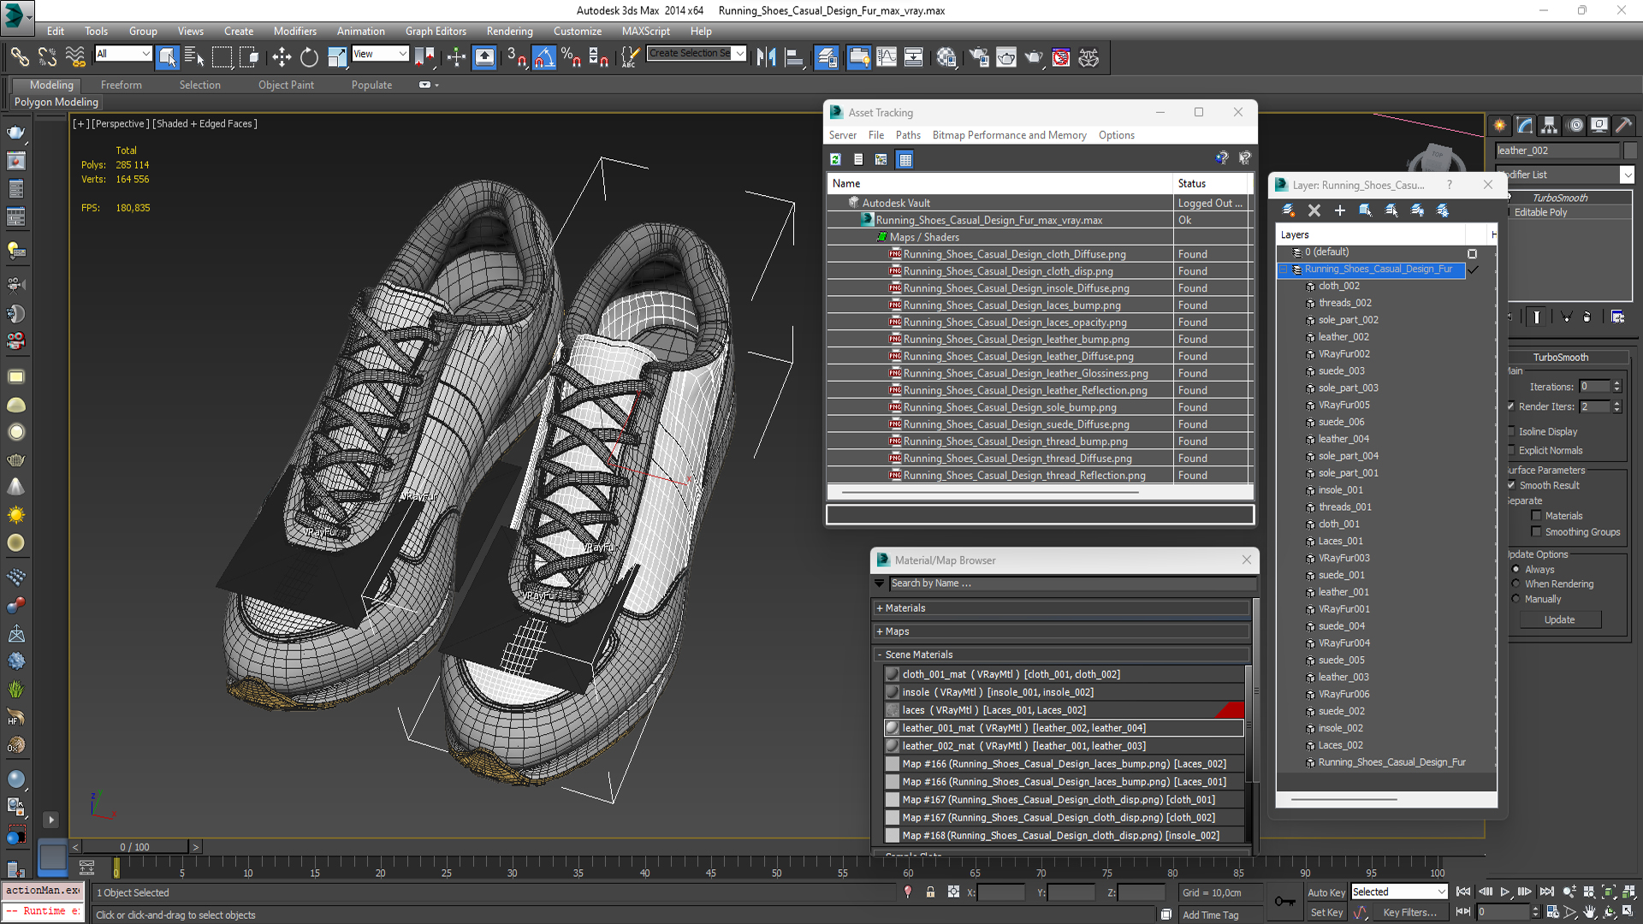
Task: Toggle selection lock icon in status bar
Action: [930, 892]
